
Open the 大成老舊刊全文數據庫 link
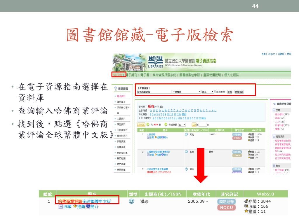[x=157, y=169]
